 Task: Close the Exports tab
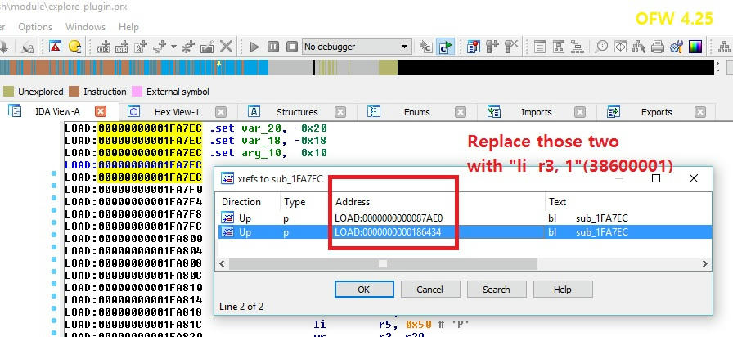click(x=699, y=112)
